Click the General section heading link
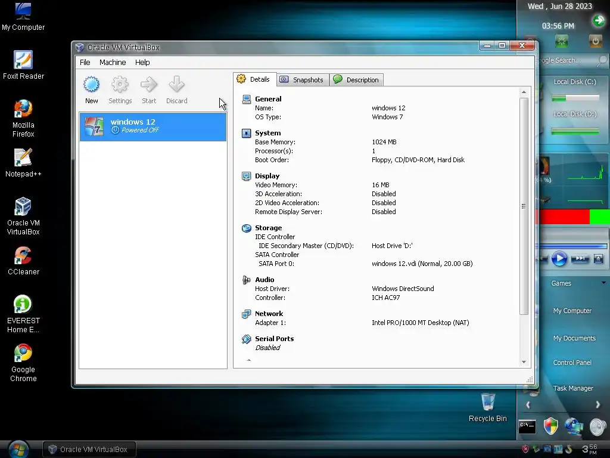The image size is (610, 458). pos(268,99)
